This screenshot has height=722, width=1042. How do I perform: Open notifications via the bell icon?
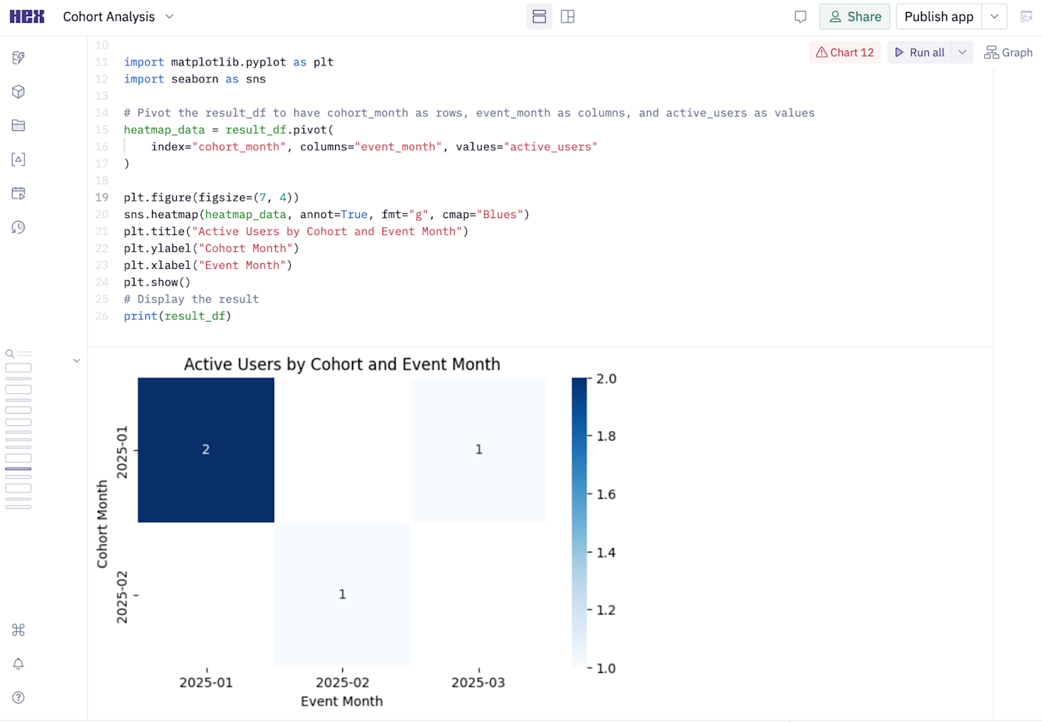[18, 664]
